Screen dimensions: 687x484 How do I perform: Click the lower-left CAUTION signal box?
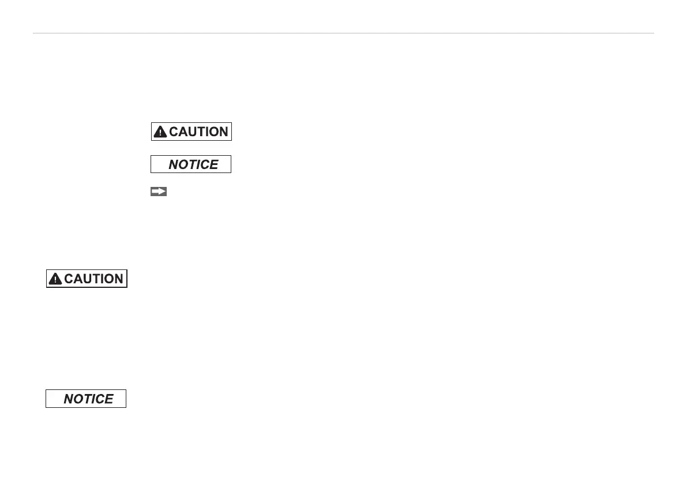(87, 279)
